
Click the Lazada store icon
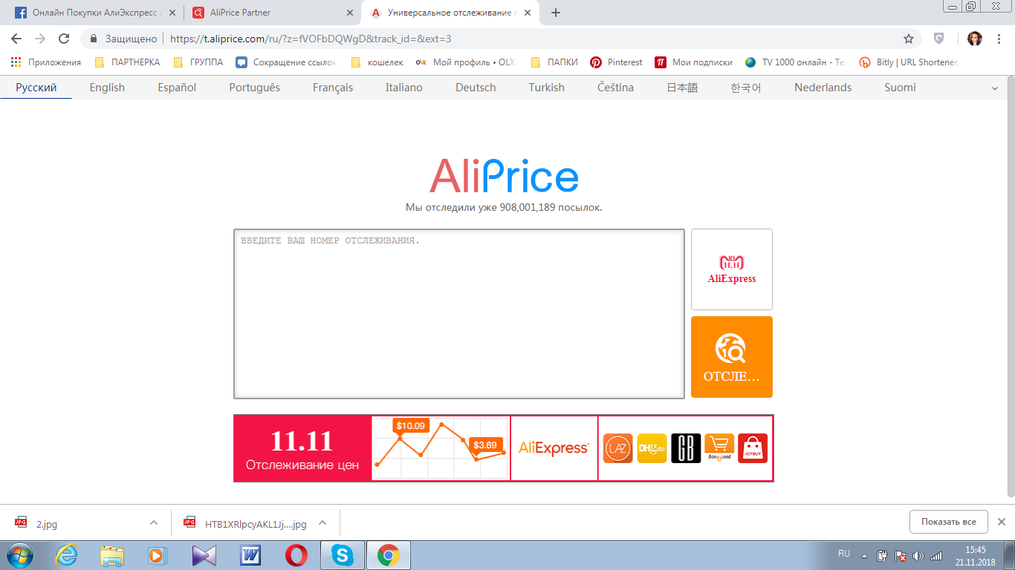click(618, 448)
